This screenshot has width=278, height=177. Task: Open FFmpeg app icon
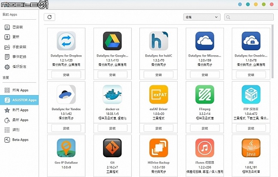point(205,94)
